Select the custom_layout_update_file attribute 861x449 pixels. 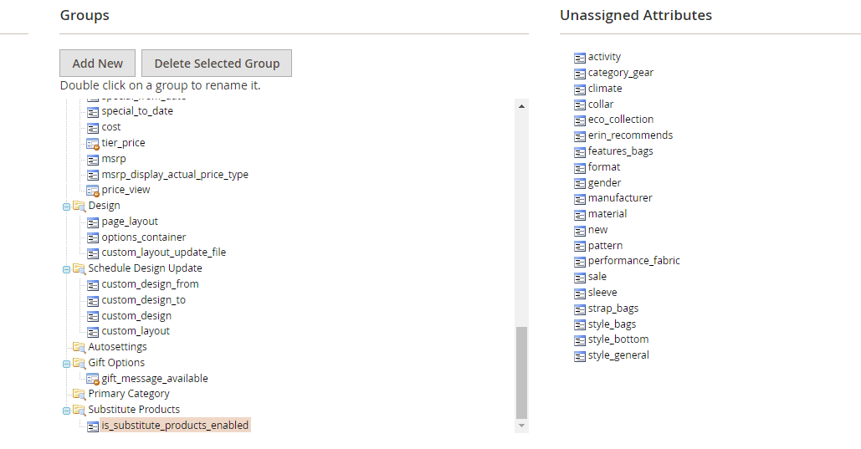click(163, 253)
